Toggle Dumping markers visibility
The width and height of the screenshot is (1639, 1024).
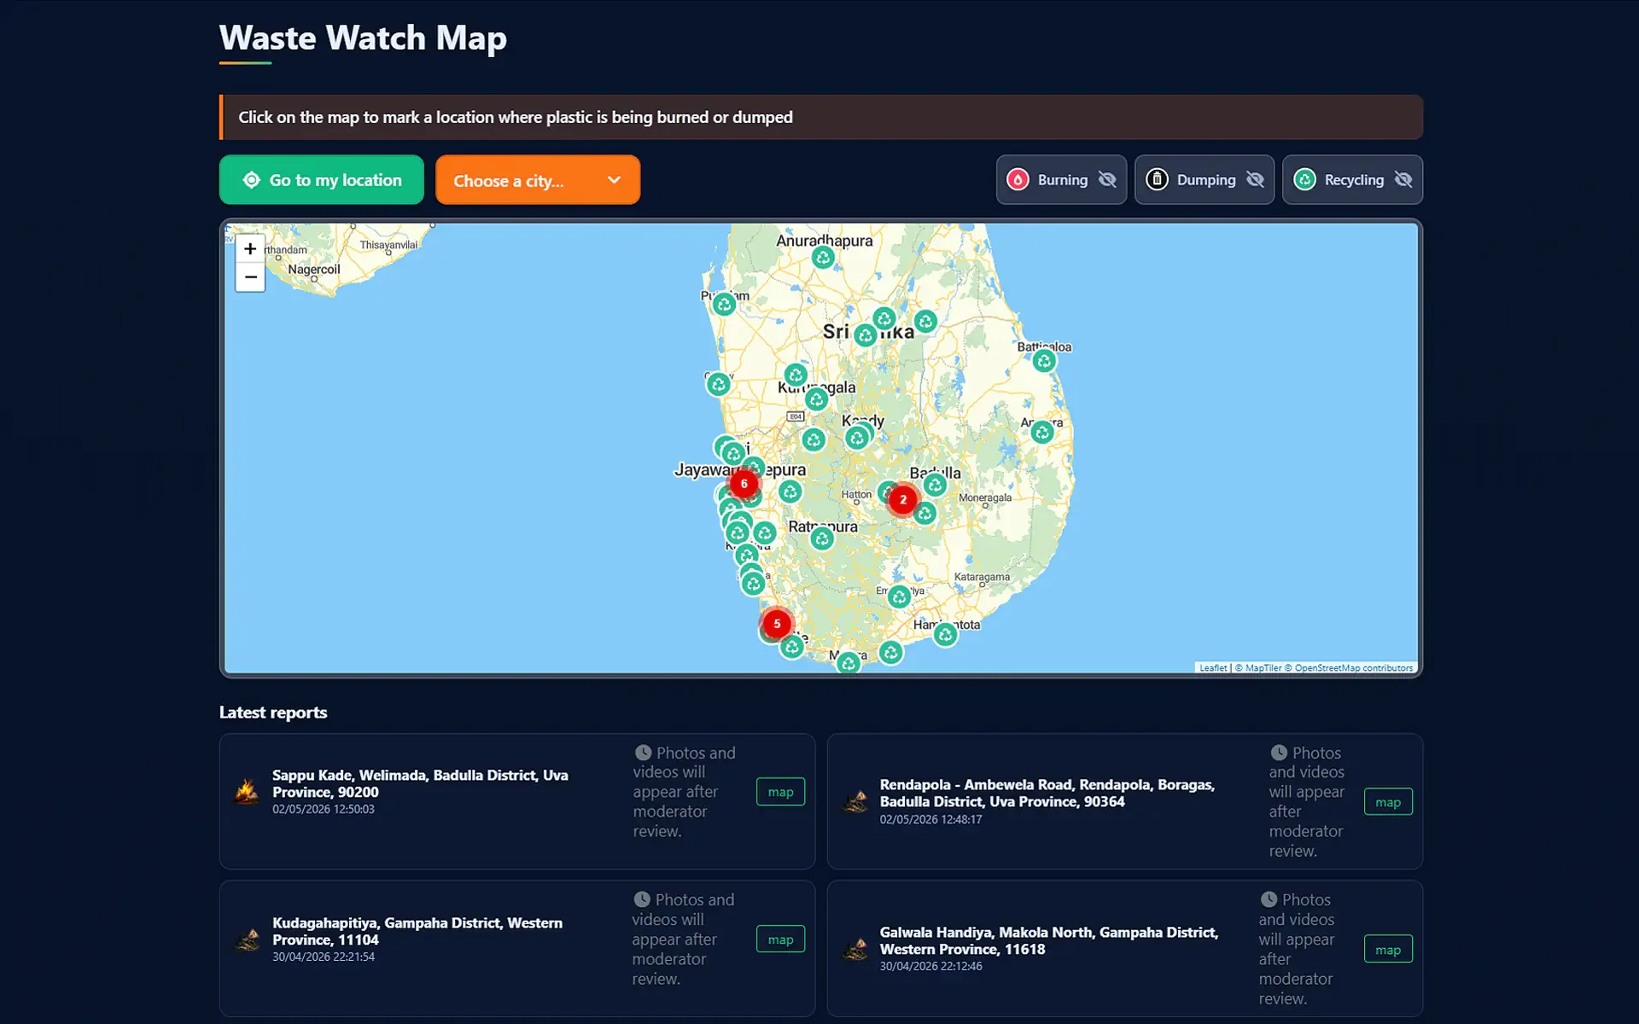(x=1204, y=179)
